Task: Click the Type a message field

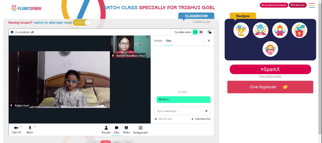Action: [182, 111]
